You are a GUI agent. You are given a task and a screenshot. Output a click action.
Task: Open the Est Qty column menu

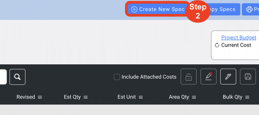point(86,97)
